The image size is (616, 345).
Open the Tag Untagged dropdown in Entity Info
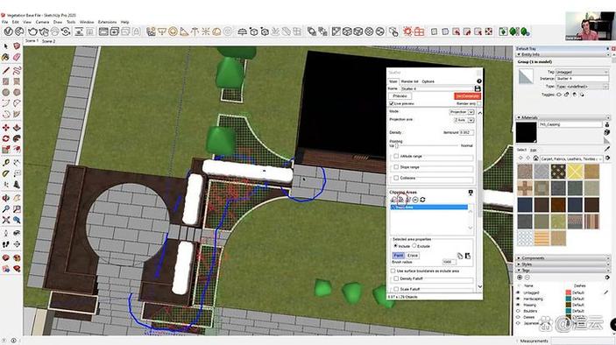click(x=582, y=72)
